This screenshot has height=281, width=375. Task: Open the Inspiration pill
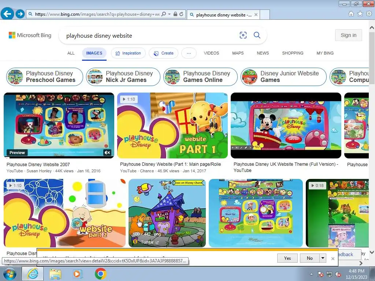click(128, 53)
